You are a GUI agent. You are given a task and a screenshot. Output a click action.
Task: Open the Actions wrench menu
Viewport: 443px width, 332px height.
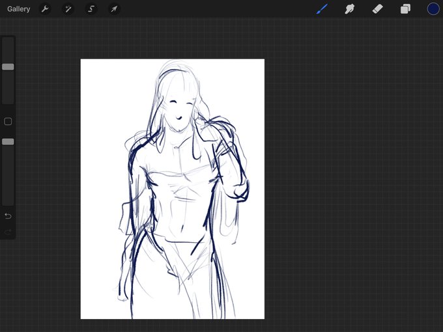point(45,9)
